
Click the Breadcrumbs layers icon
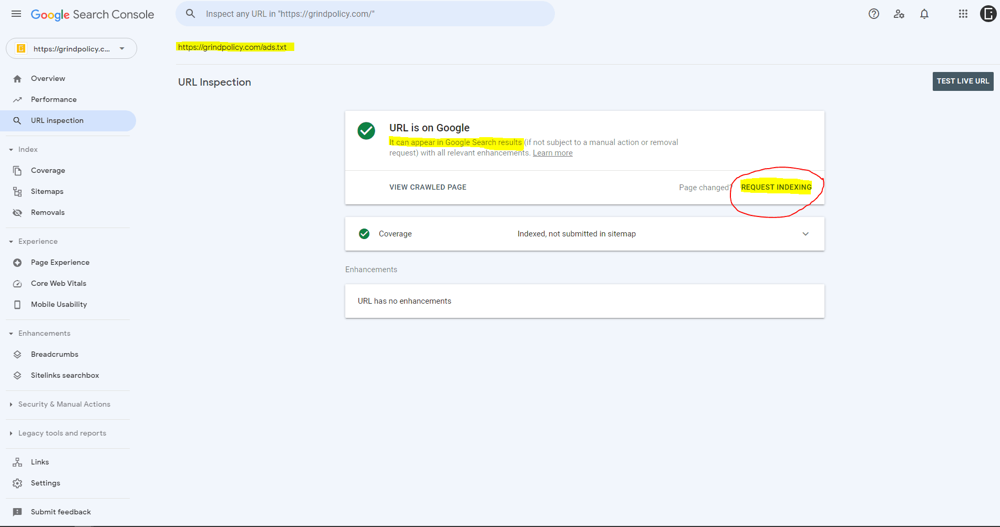[17, 355]
